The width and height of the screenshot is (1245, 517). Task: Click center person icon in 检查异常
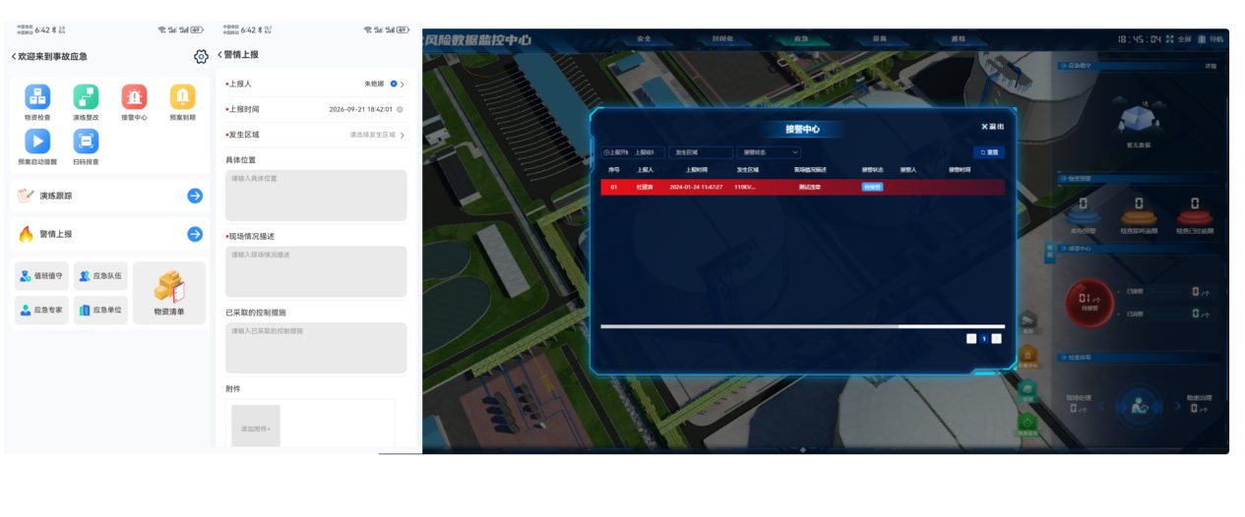click(x=1139, y=406)
